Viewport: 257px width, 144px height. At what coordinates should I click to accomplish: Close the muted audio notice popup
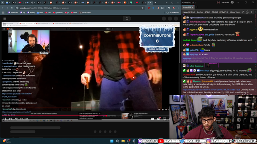pyautogui.click(x=100, y=114)
